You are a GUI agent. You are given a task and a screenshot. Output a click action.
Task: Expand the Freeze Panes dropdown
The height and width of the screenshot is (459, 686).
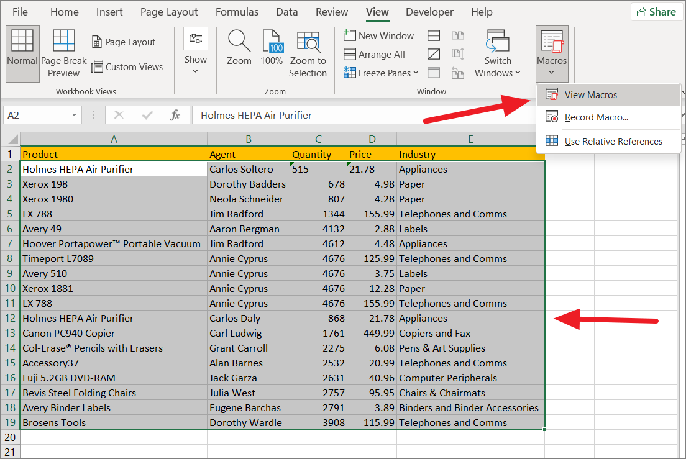click(x=382, y=73)
